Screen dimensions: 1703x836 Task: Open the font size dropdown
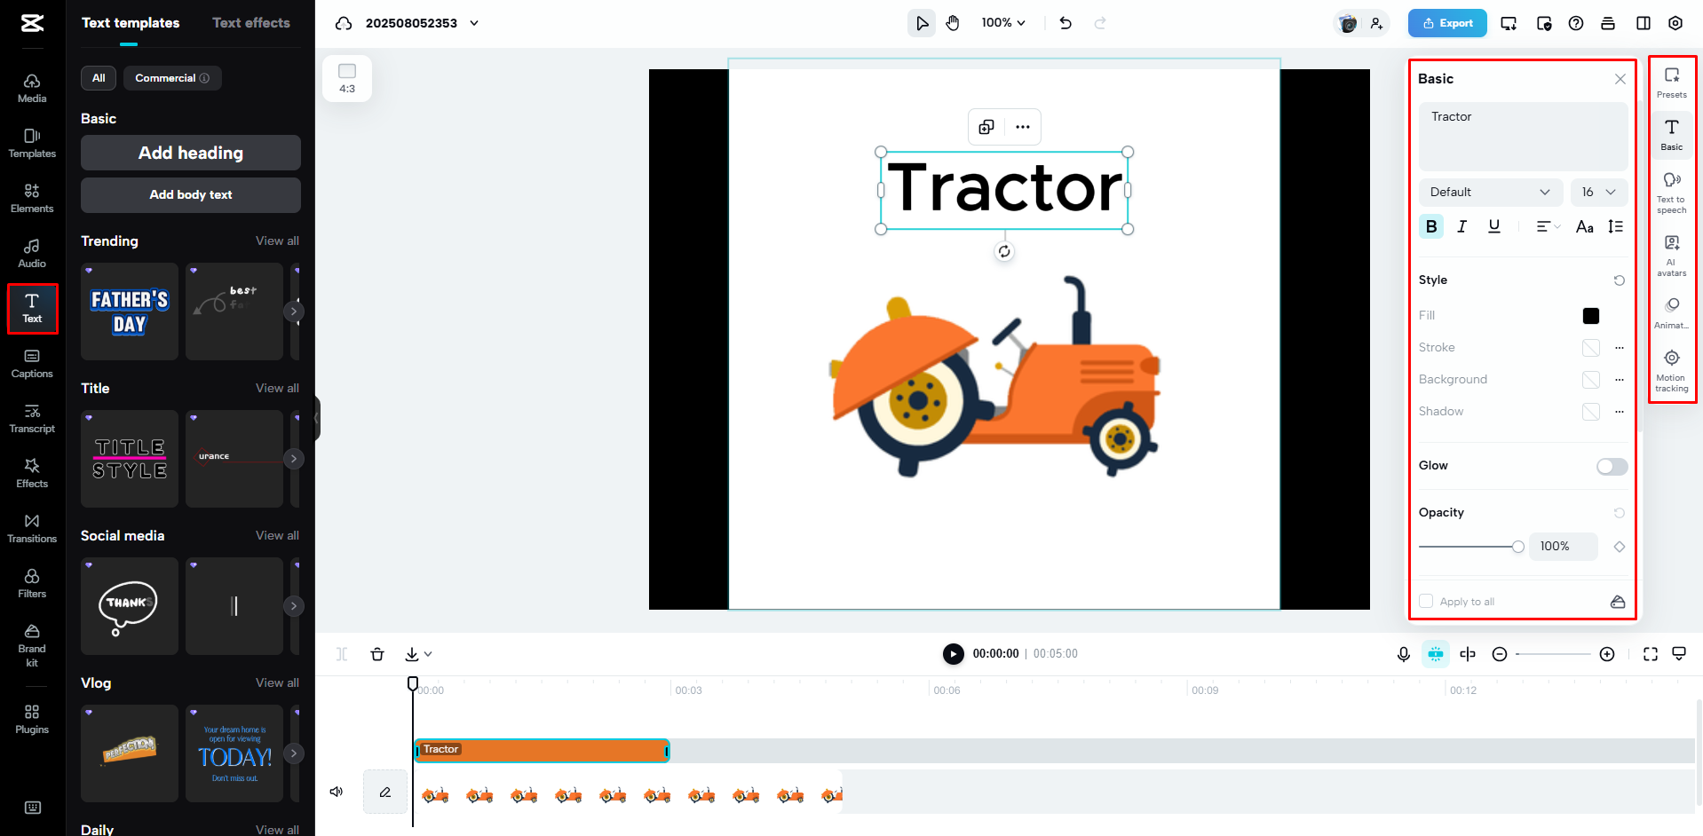(1598, 192)
